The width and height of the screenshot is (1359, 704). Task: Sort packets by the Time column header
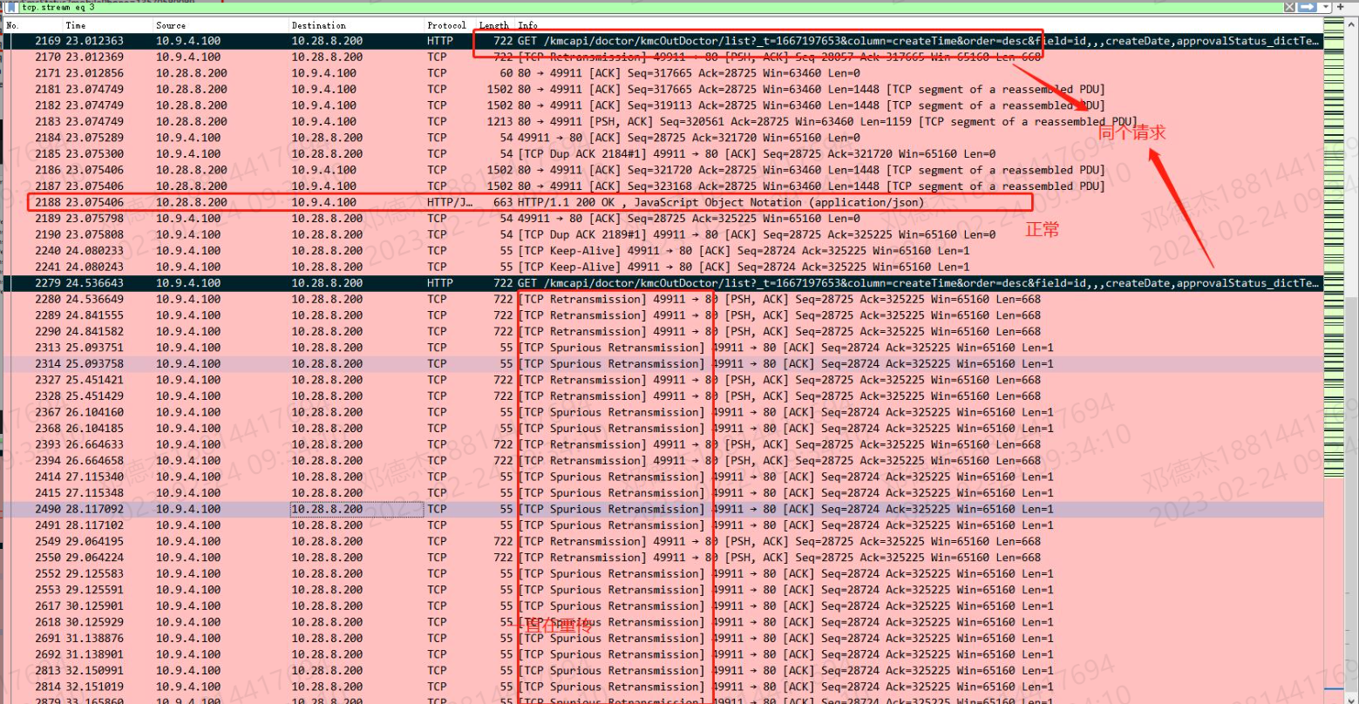106,25
